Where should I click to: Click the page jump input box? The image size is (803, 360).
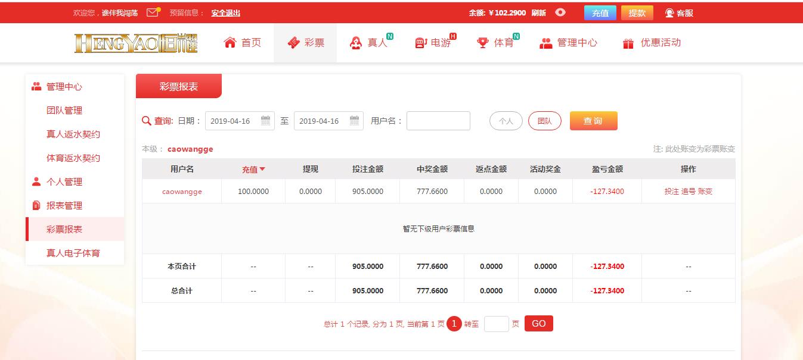497,324
